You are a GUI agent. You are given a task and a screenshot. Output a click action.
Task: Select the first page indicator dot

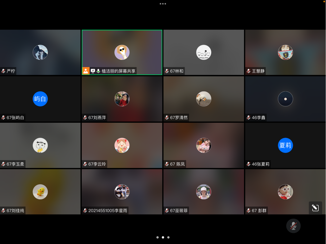click(157, 237)
